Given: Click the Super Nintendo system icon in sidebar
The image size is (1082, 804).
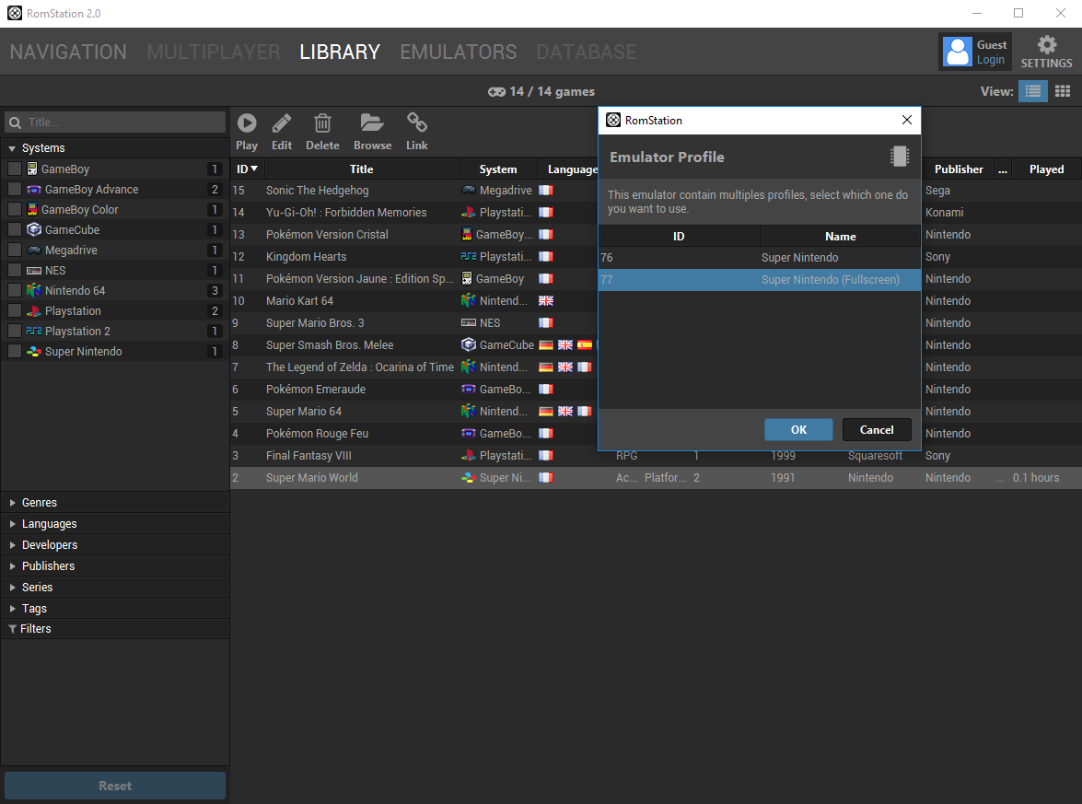Looking at the screenshot, I should tap(34, 351).
